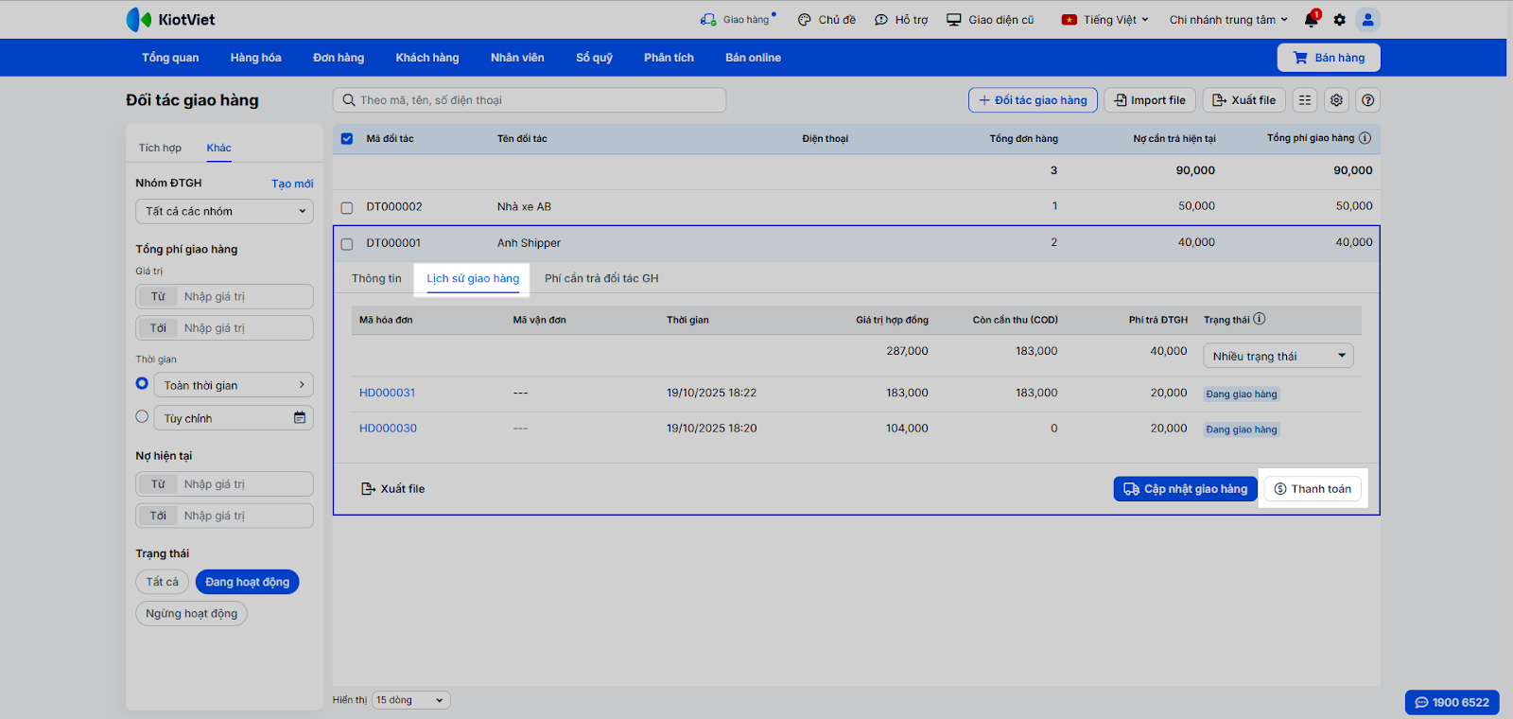This screenshot has height=719, width=1513.
Task: Toggle the select-all header checkbox
Action: pyautogui.click(x=347, y=139)
